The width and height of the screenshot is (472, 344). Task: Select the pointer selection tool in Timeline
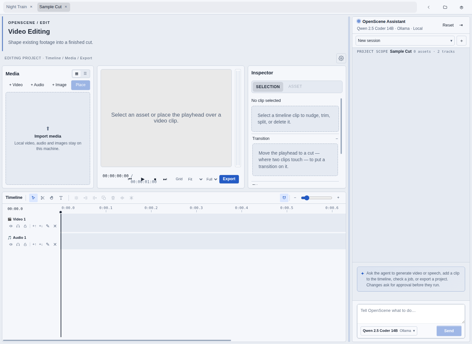pyautogui.click(x=33, y=198)
